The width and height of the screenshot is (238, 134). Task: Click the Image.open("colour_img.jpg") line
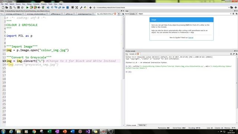[38, 50]
